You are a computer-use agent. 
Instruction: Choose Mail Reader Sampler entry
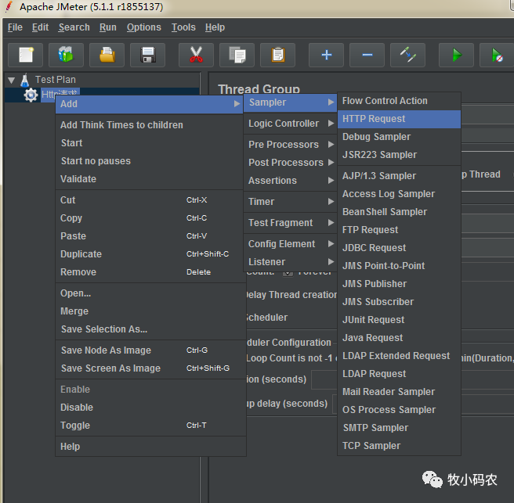point(399,392)
